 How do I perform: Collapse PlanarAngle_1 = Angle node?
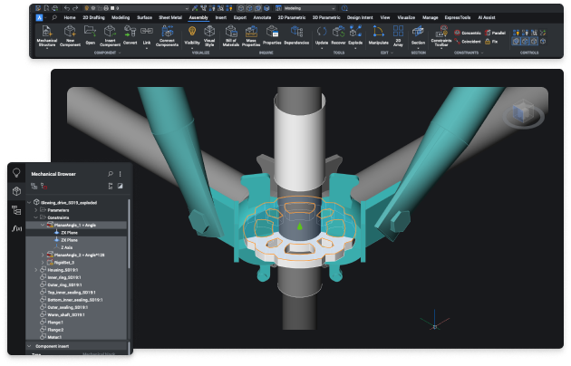tap(43, 225)
